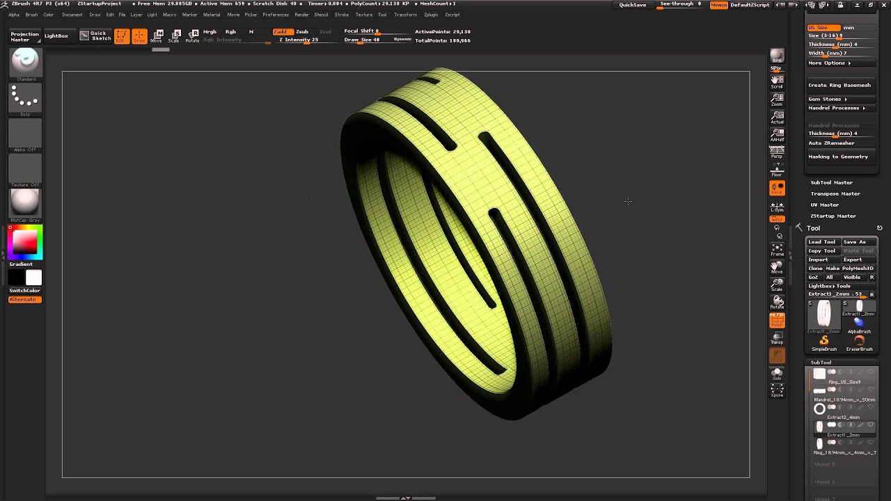
Task: Select the Rotate transform icon in top shelf
Action: (192, 36)
